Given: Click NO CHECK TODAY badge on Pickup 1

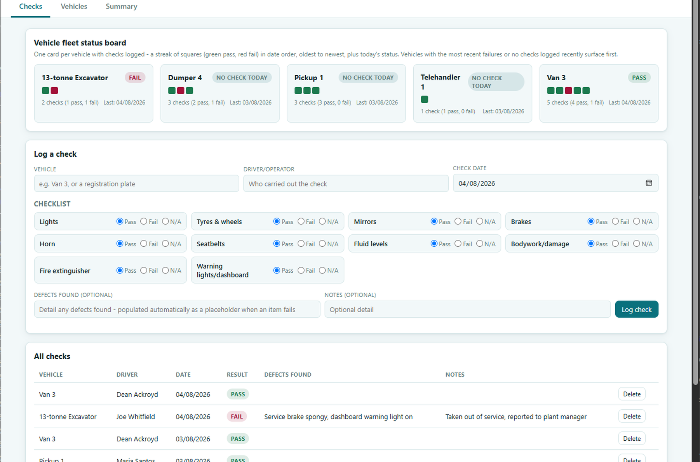Looking at the screenshot, I should tap(368, 78).
